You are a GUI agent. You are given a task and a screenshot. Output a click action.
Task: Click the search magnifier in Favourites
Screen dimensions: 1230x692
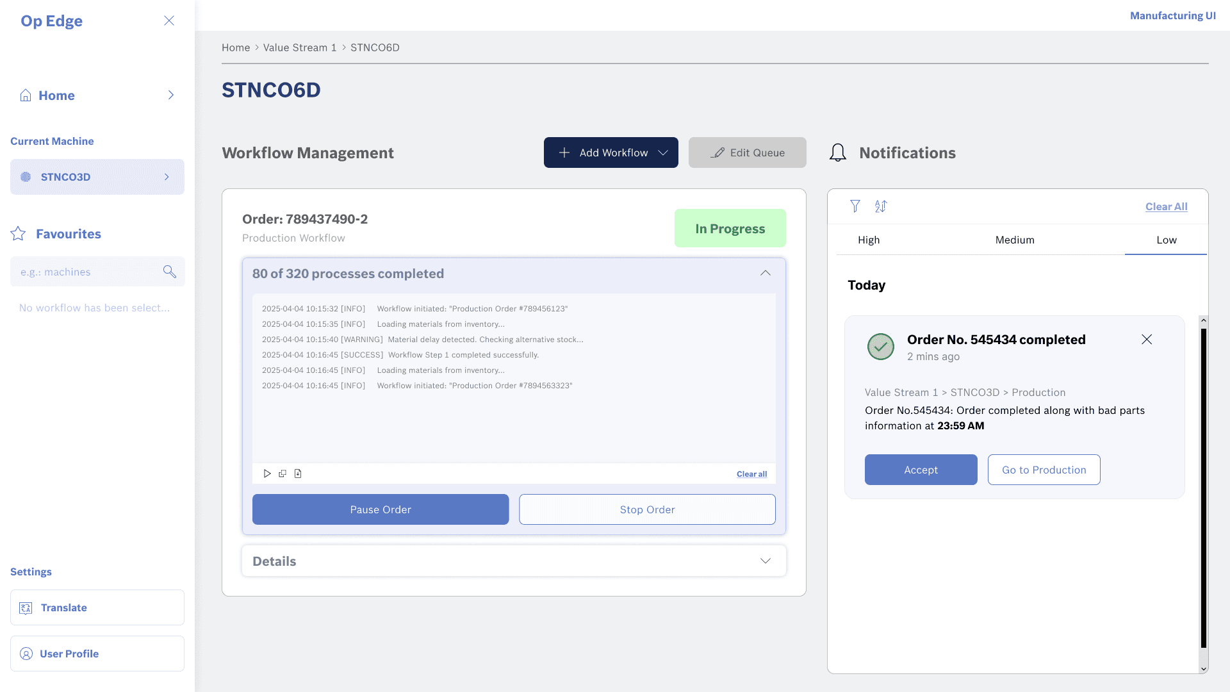pos(169,272)
